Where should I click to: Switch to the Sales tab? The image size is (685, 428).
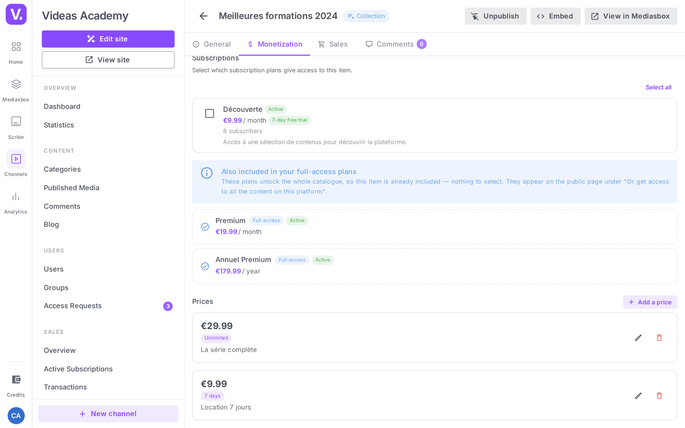click(x=333, y=44)
